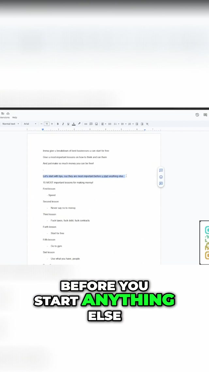Click the increase indent icon

coord(142,124)
